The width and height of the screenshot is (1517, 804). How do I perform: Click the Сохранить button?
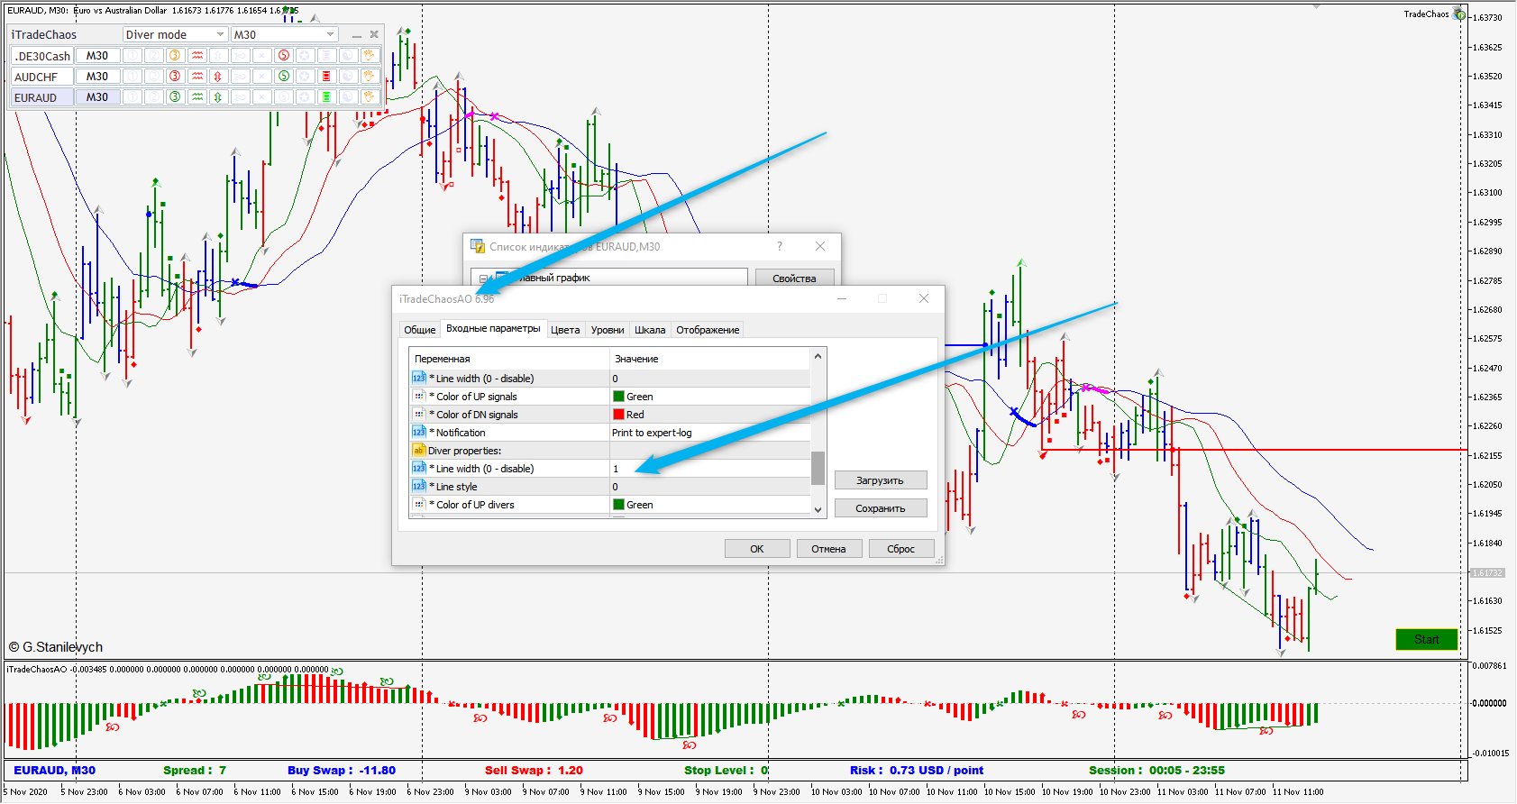click(881, 508)
